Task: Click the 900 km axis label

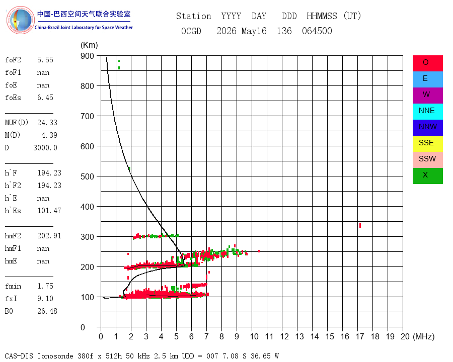Action: (87, 56)
